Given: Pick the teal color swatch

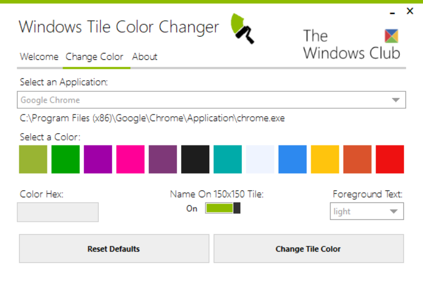Looking at the screenshot, I should tap(228, 159).
